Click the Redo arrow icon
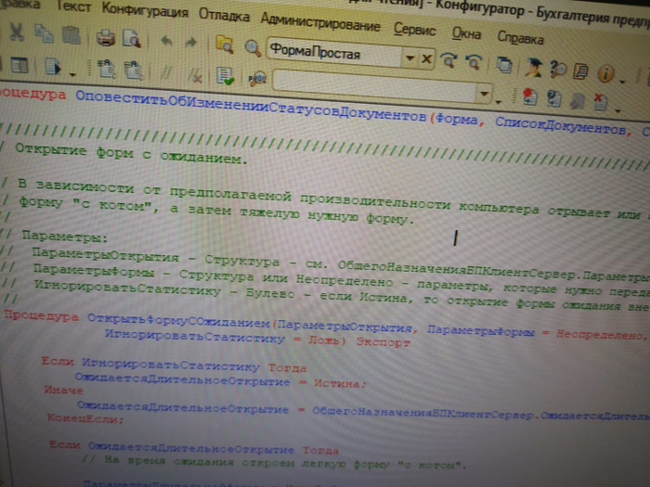Screen dimensions: 650x487 190,42
